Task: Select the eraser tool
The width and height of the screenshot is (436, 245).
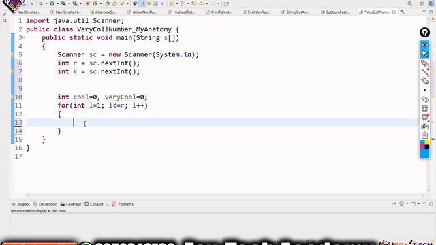Action: coord(424,81)
